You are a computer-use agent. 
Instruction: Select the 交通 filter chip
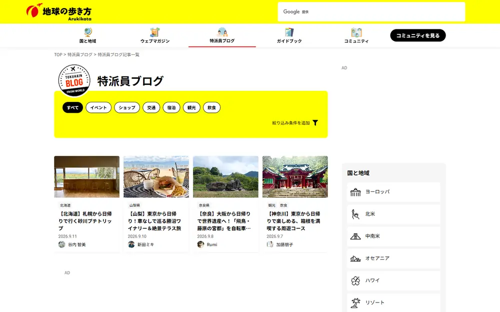151,108
